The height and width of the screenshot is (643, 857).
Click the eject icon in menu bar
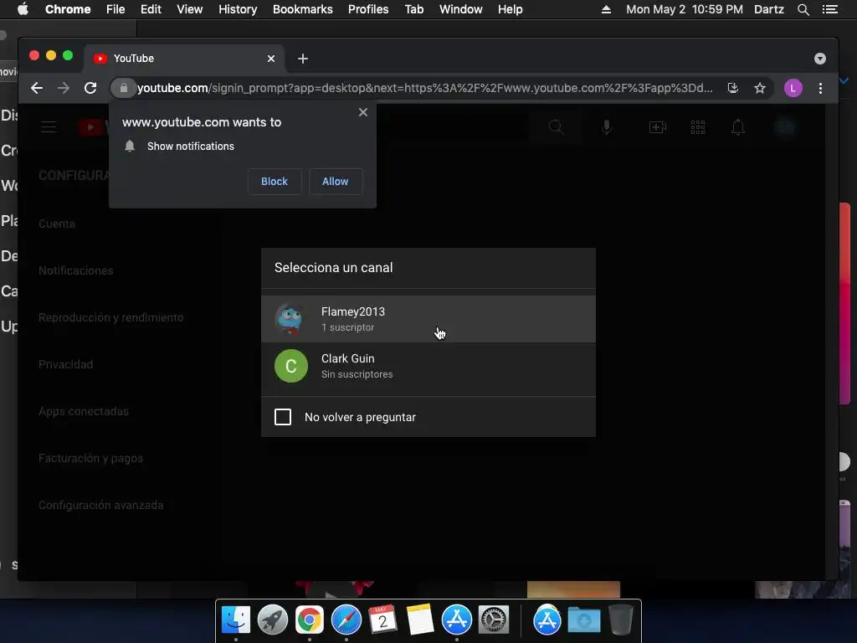point(606,9)
